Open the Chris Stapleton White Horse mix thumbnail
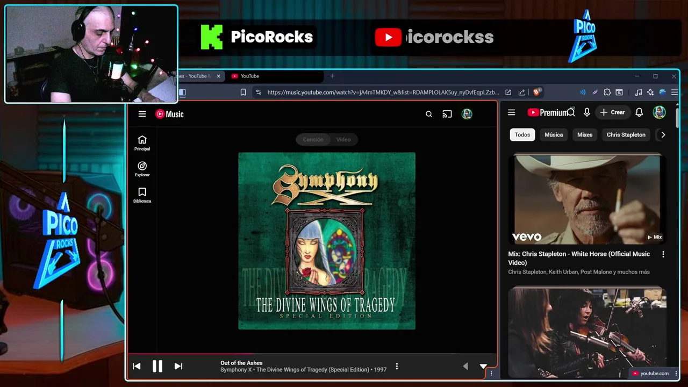The width and height of the screenshot is (688, 387). tap(587, 200)
